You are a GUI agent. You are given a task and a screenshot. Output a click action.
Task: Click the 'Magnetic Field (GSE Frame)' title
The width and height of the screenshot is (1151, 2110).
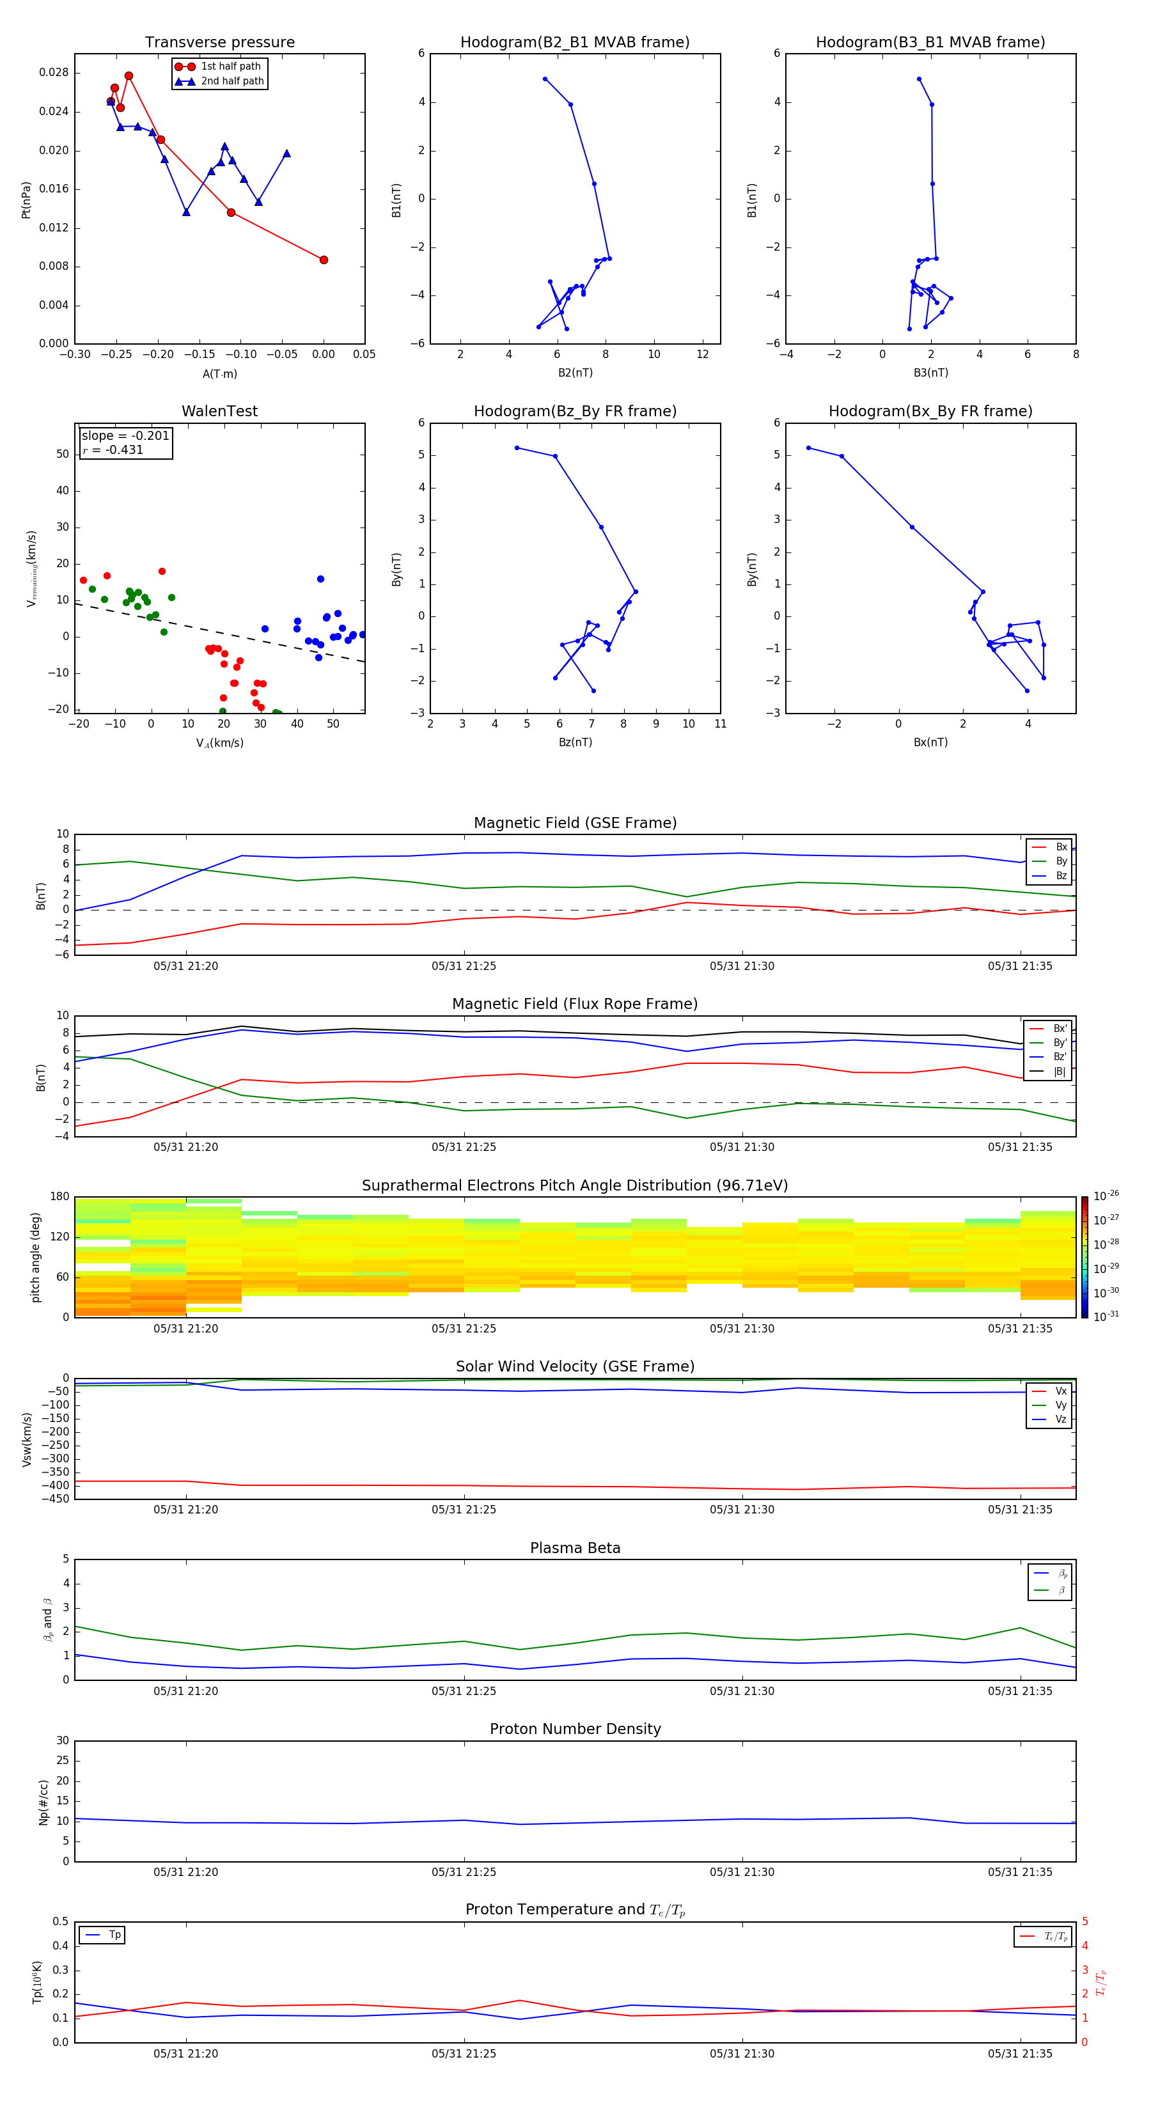coord(575,822)
